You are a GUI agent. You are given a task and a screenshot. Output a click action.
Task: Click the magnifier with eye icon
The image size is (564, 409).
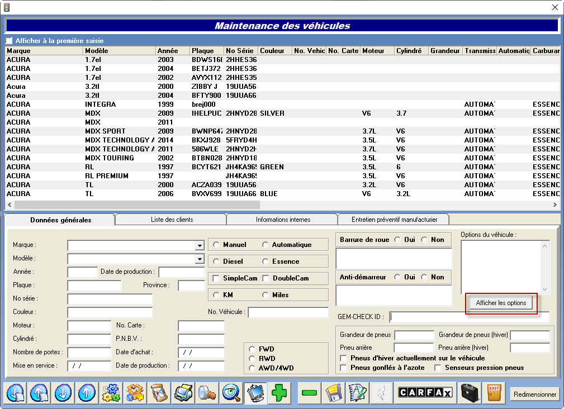pos(231,393)
